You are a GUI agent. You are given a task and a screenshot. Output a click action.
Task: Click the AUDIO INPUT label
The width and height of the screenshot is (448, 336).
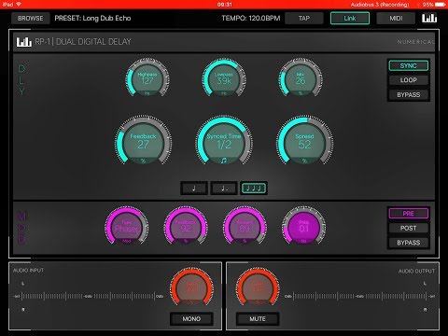tap(28, 271)
